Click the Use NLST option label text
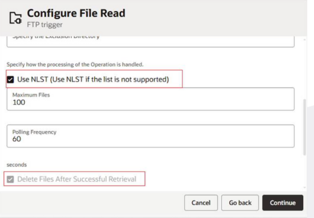The width and height of the screenshot is (314, 218). pyautogui.click(x=93, y=79)
